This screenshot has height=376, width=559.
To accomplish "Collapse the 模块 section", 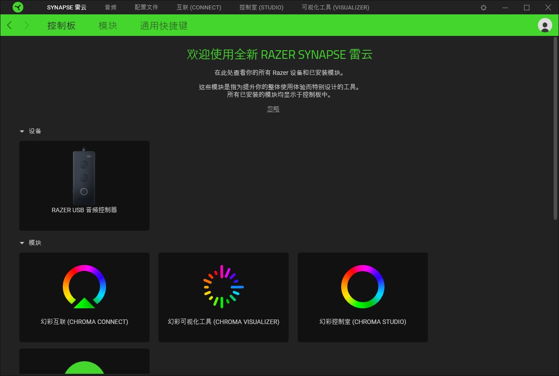I will pos(22,243).
